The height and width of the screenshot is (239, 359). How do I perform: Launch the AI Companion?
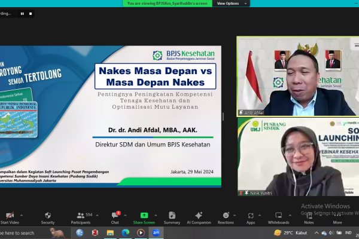[x=199, y=218]
